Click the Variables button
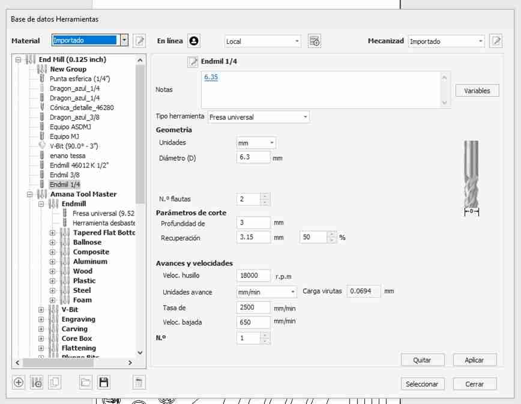Image resolution: width=521 pixels, height=404 pixels. coord(477,91)
